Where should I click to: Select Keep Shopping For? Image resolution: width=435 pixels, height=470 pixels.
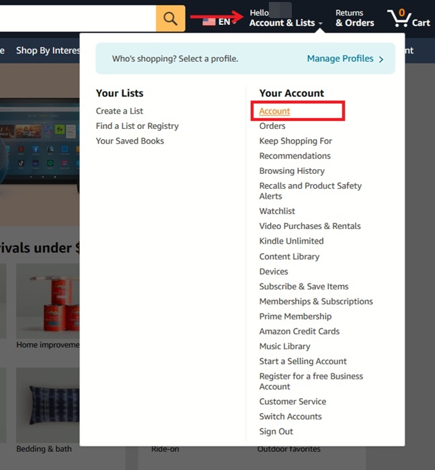(295, 141)
